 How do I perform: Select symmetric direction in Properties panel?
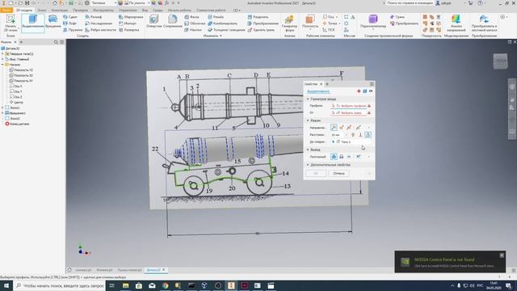tap(349, 128)
